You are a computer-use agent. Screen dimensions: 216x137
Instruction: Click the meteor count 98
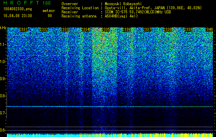50,16
